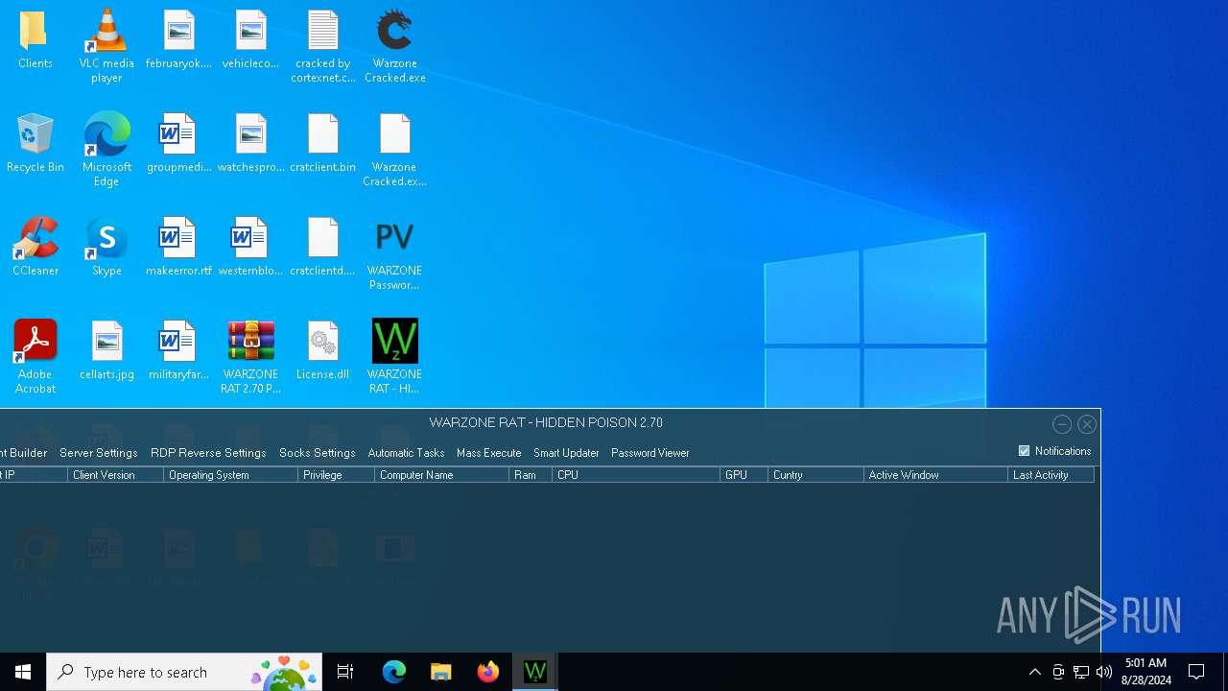Launch Microsoft Edge desktop shortcut
The image size is (1228, 691).
(106, 150)
